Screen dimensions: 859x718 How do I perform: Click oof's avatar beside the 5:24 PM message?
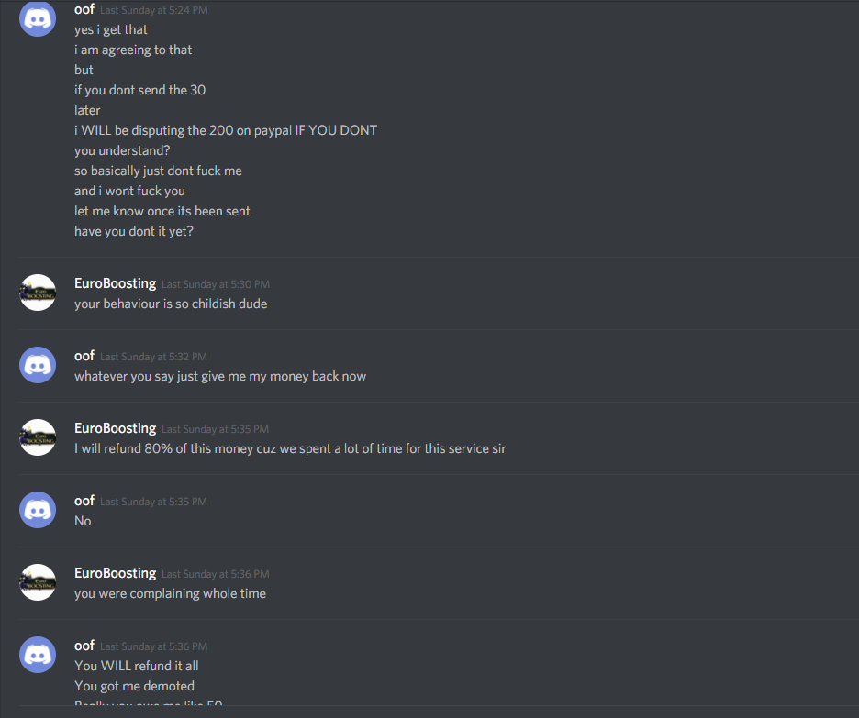pyautogui.click(x=38, y=18)
